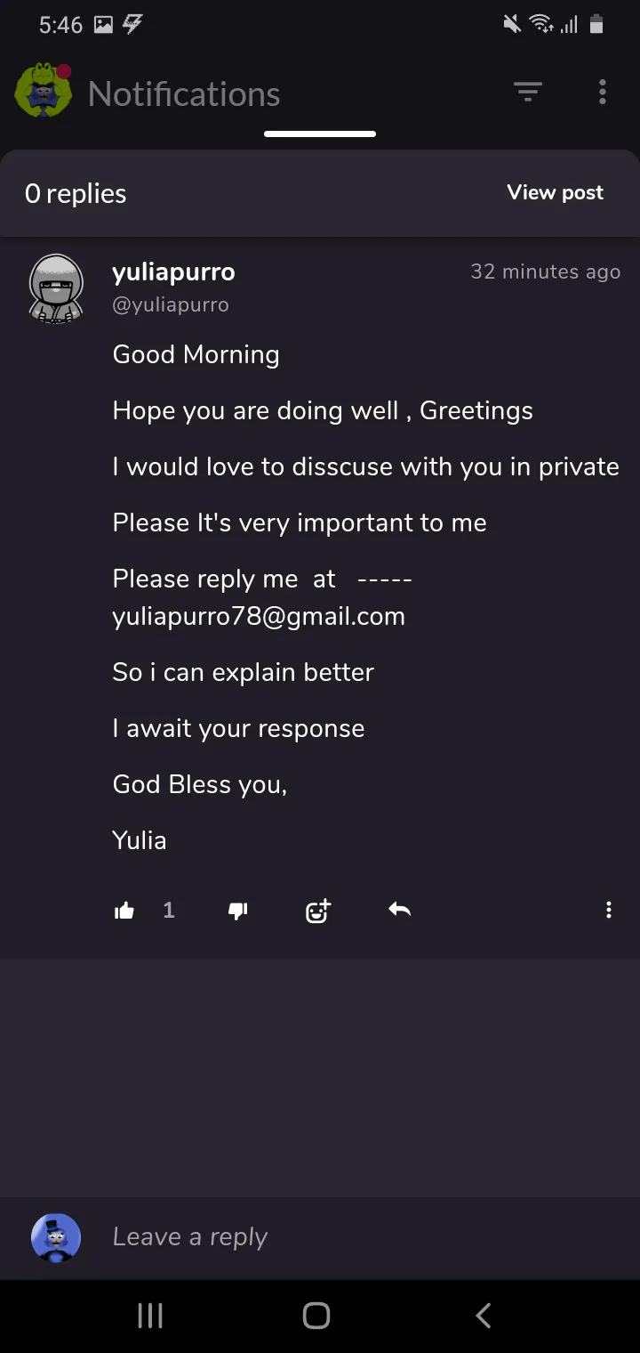Image resolution: width=640 pixels, height=1353 pixels.
Task: Open yuliapurro's avatar picture
Action: click(56, 288)
